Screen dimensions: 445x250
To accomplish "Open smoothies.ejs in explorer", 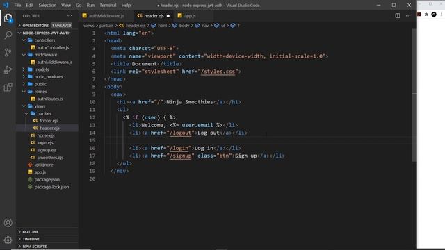I will point(50,158).
